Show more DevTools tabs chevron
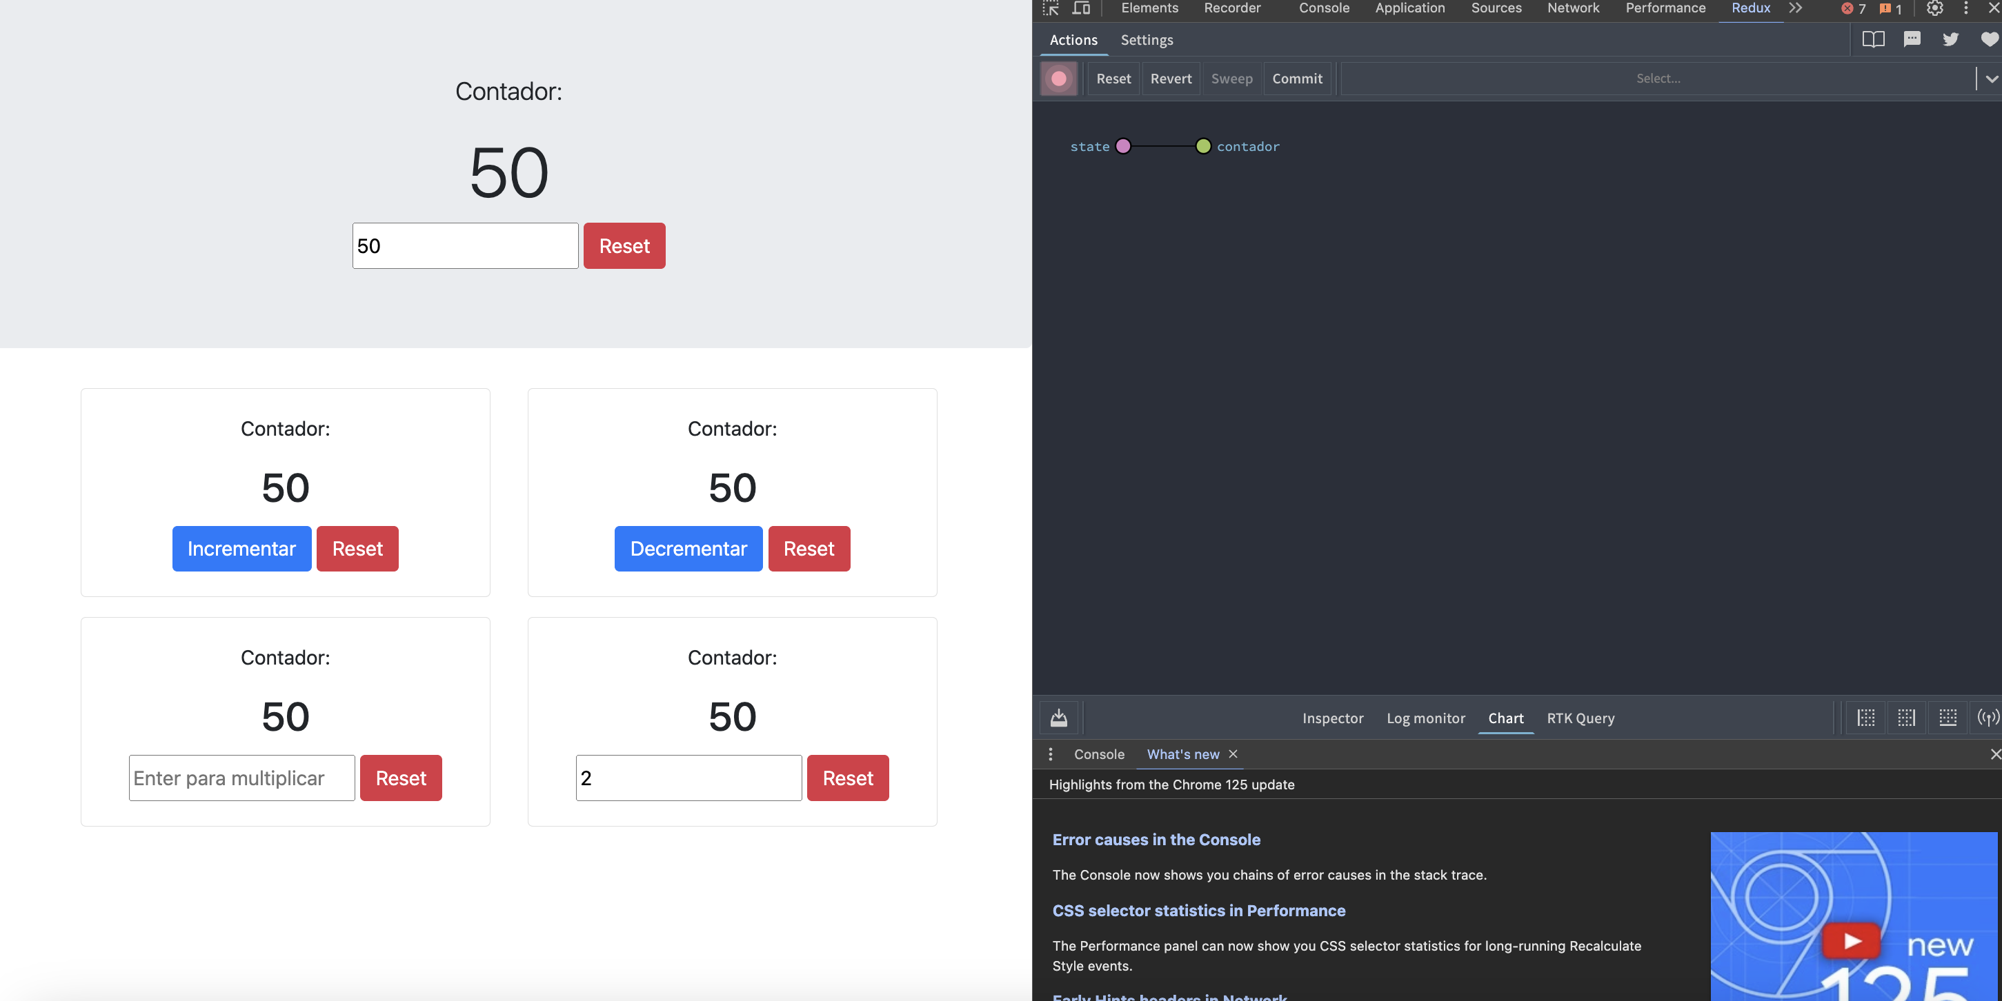 1795,8
